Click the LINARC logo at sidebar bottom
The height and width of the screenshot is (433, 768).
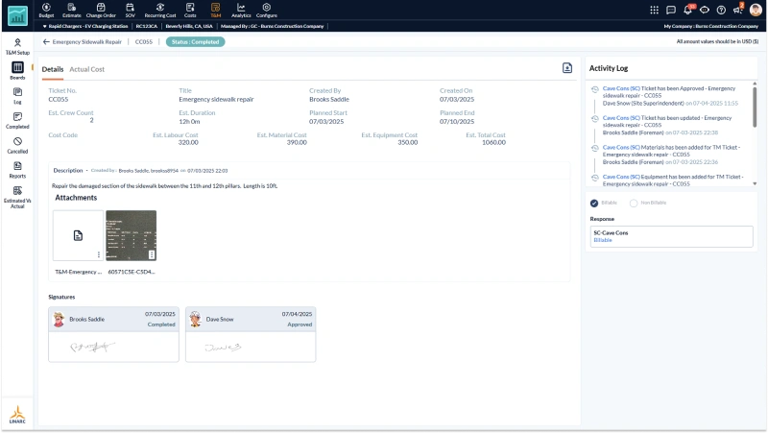coord(17,415)
